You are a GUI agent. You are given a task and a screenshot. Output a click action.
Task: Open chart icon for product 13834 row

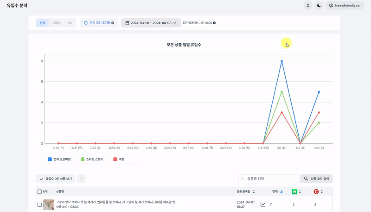click(x=262, y=204)
